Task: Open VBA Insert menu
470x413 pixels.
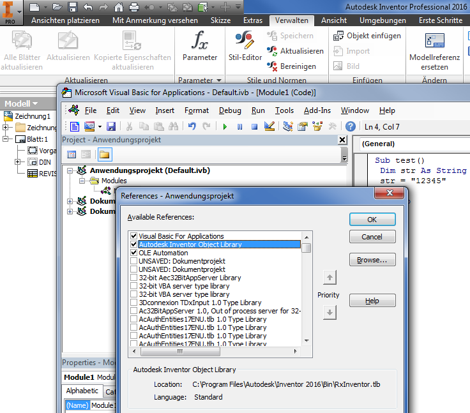Action: 165,110
